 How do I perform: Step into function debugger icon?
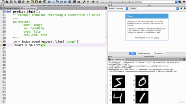(58, 2)
